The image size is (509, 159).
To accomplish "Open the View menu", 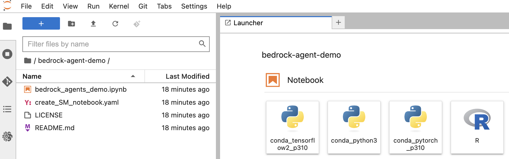I will [70, 6].
